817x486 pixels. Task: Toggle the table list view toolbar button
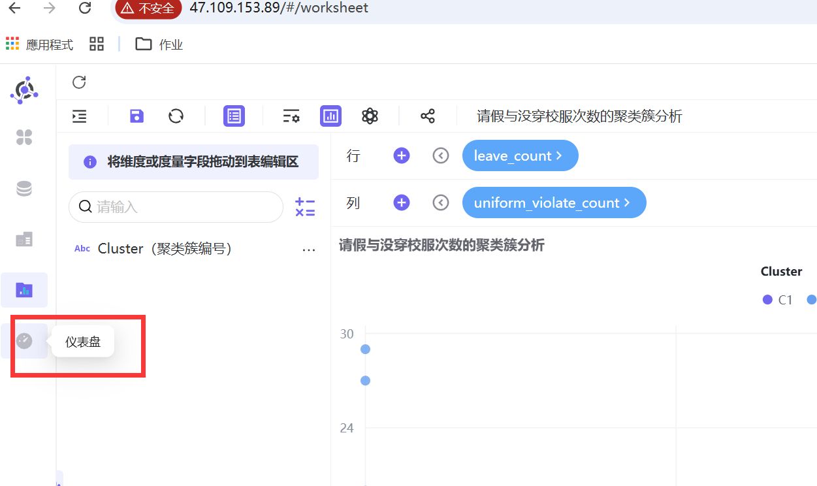(234, 116)
